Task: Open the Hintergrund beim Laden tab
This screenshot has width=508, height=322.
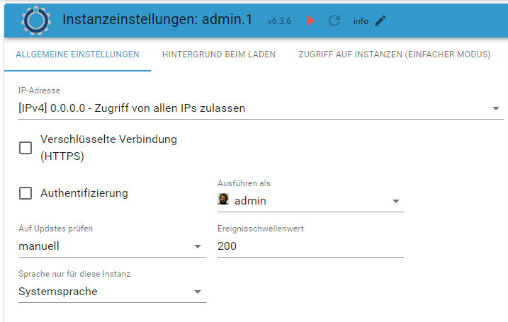Action: 218,54
